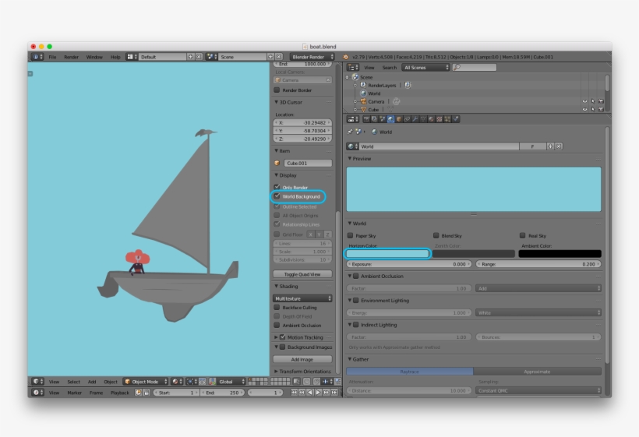This screenshot has width=639, height=437.
Task: Click the Object properties cube icon
Action: point(399,119)
